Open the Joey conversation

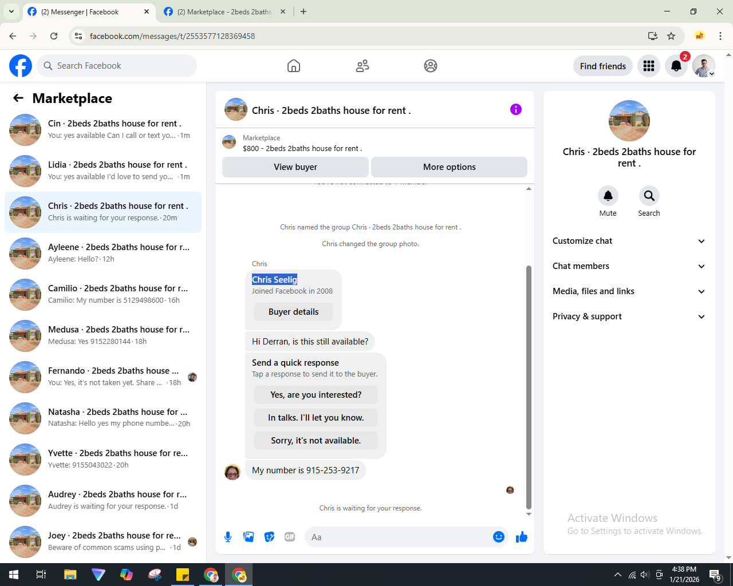[103, 542]
